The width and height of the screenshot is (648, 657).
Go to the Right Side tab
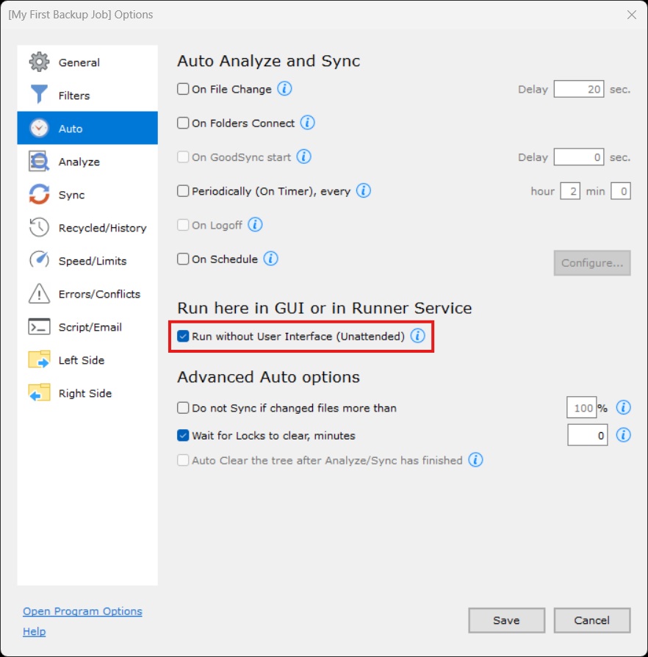point(87,393)
